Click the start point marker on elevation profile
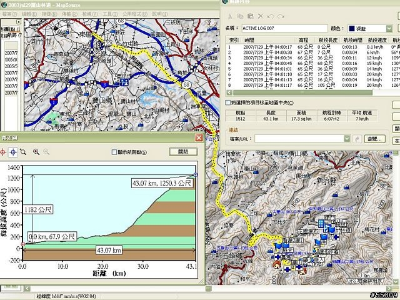Image resolution: width=400 pixels, height=300 pixels. pyautogui.click(x=22, y=244)
